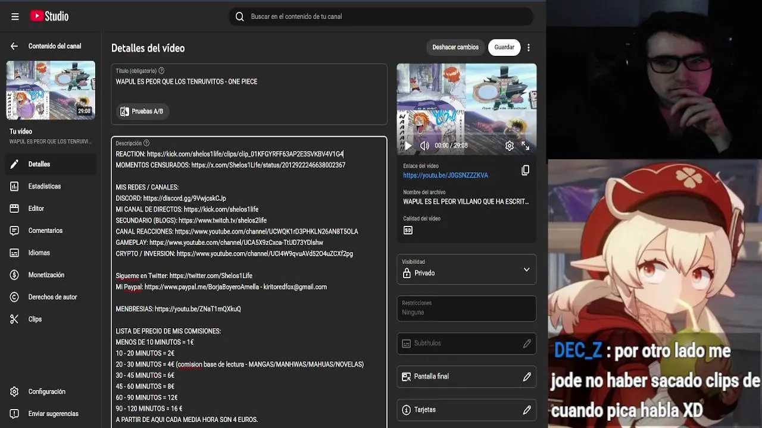Click the CRYPTO / INVERSION line
The height and width of the screenshot is (428, 762).
click(x=235, y=254)
